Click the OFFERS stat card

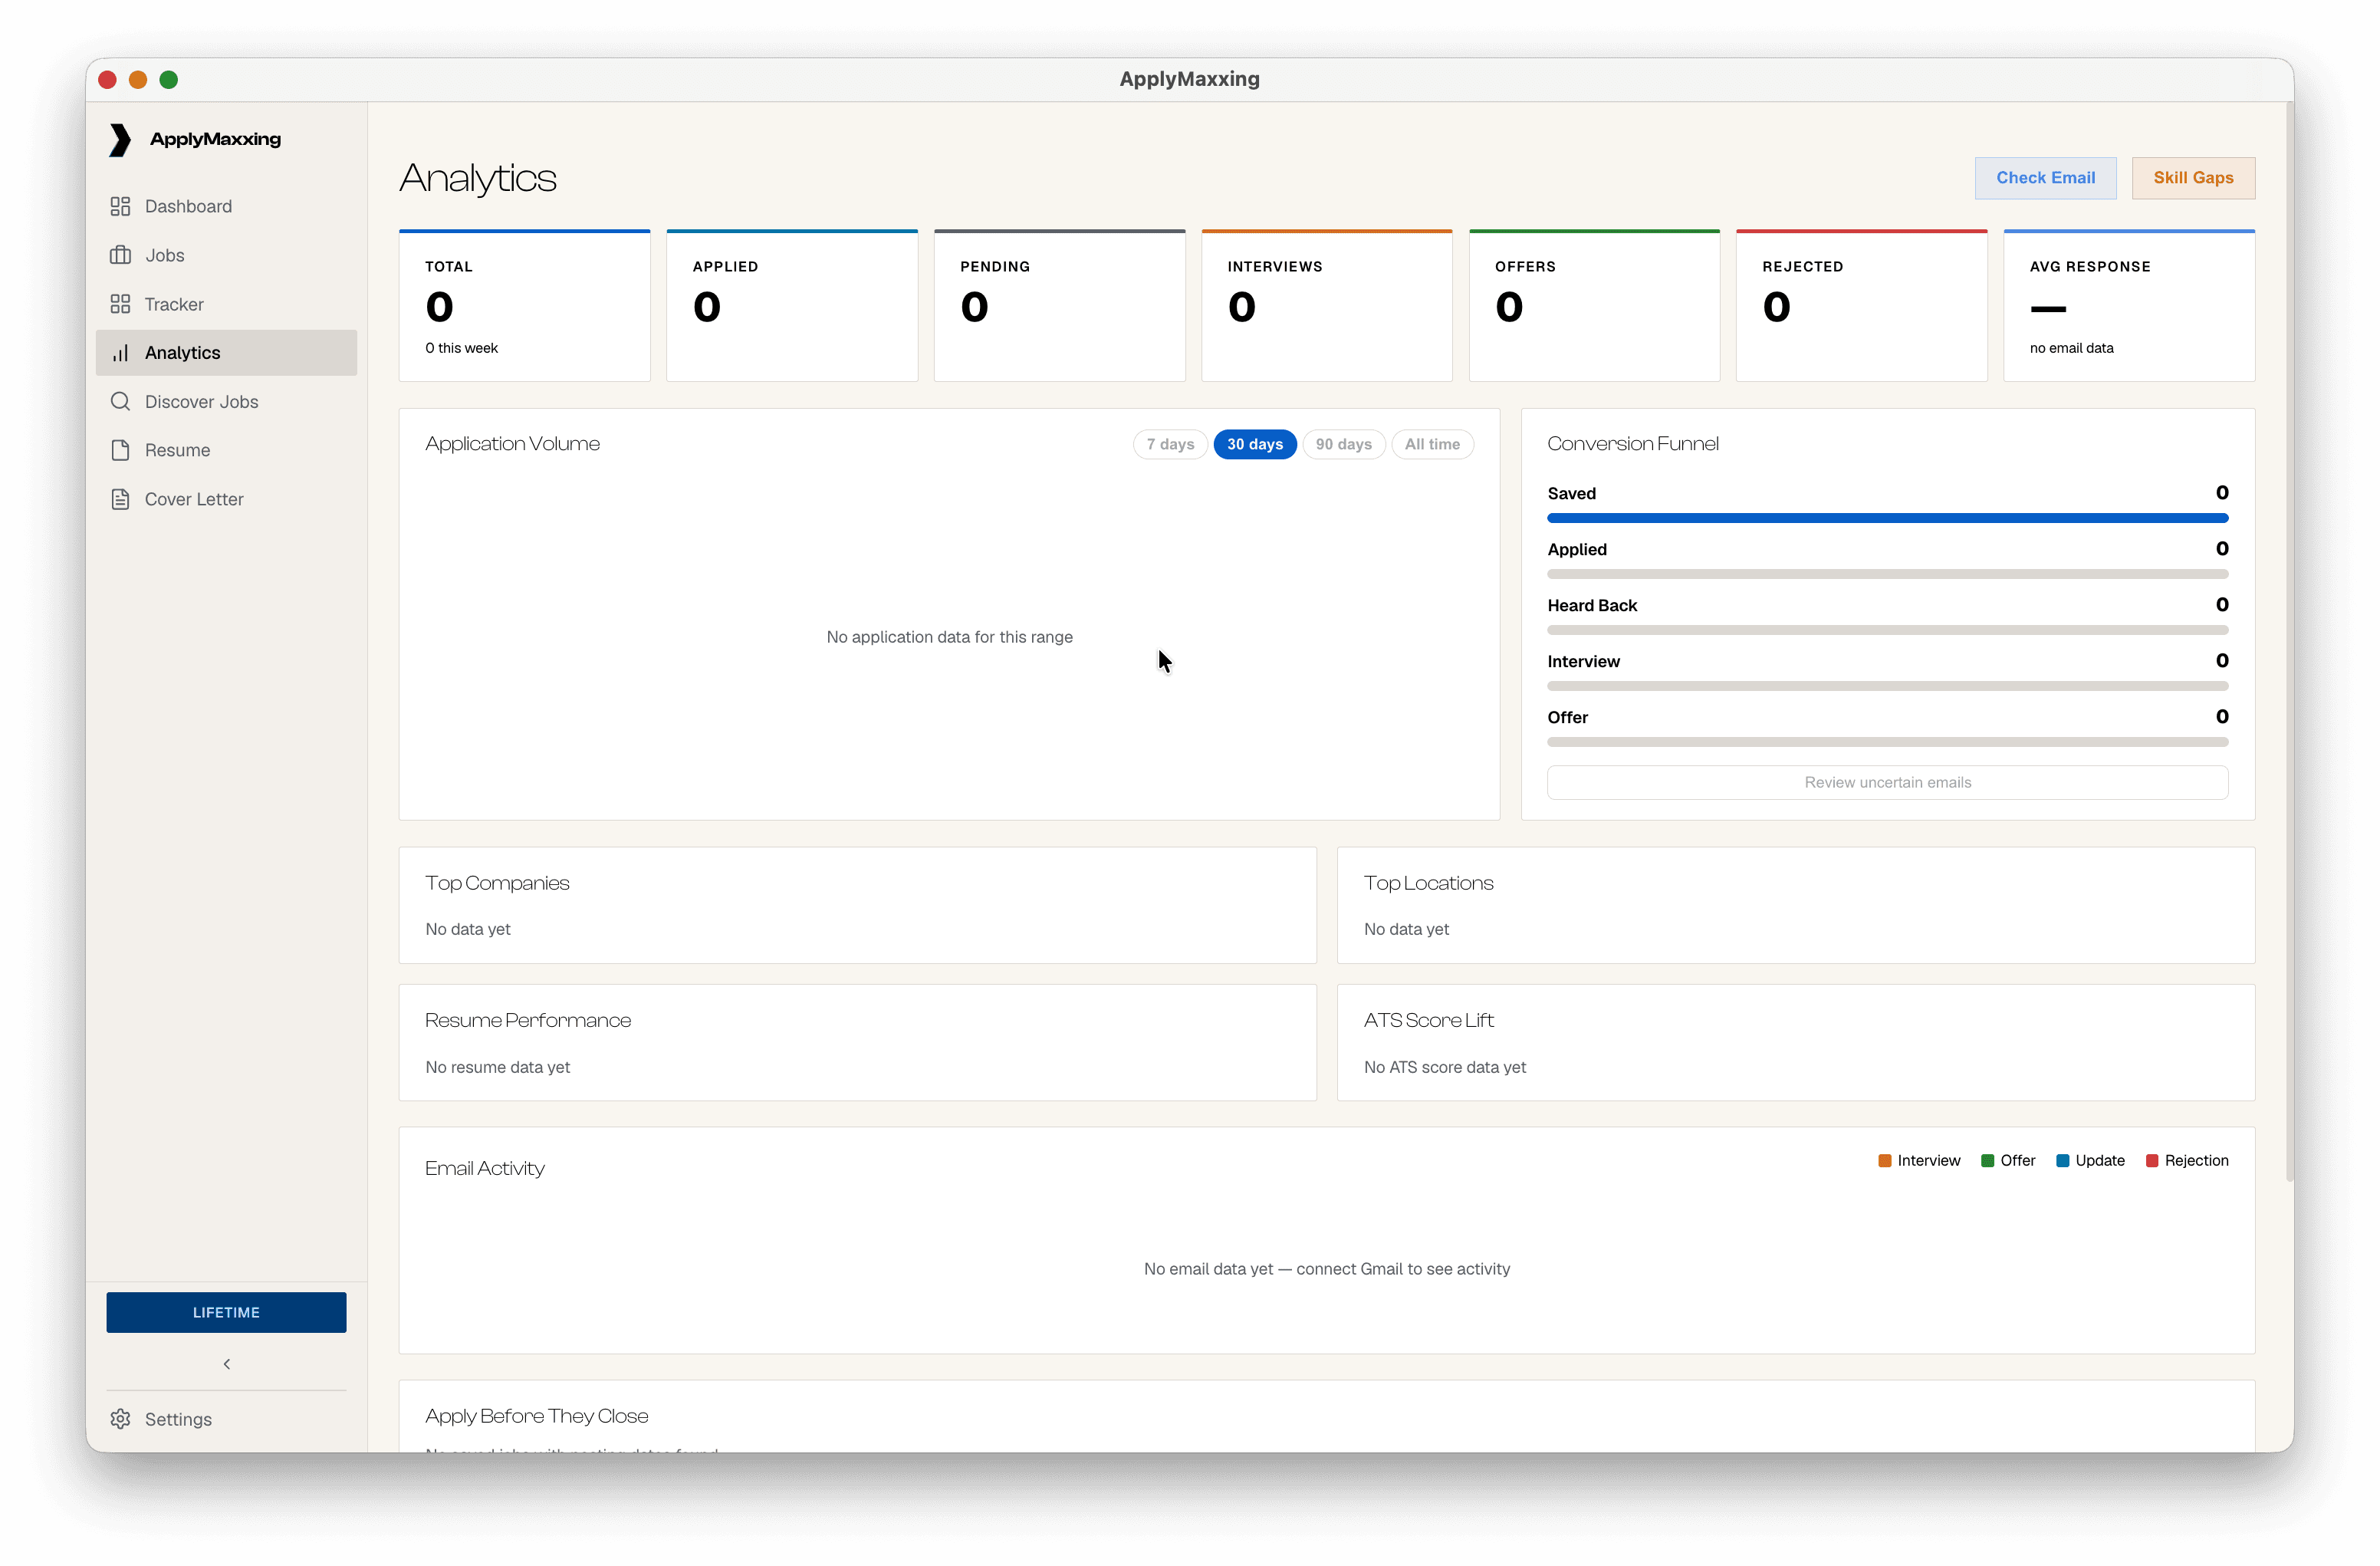point(1595,305)
